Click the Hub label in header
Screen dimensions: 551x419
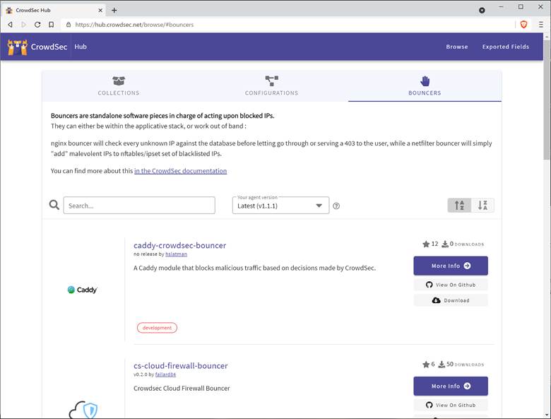click(x=81, y=47)
